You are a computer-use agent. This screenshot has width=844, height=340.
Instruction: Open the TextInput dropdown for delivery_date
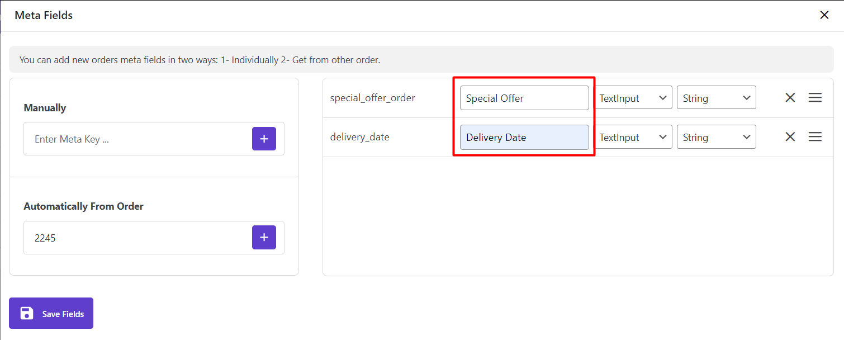(x=633, y=137)
